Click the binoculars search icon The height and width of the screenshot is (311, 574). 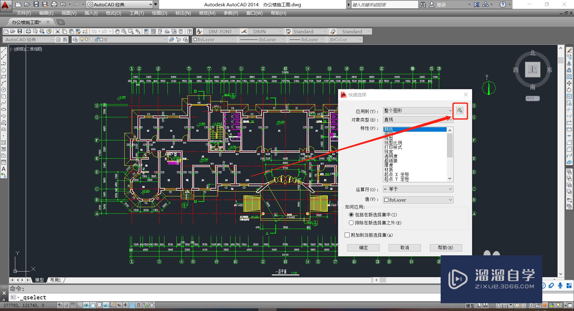coord(422,4)
